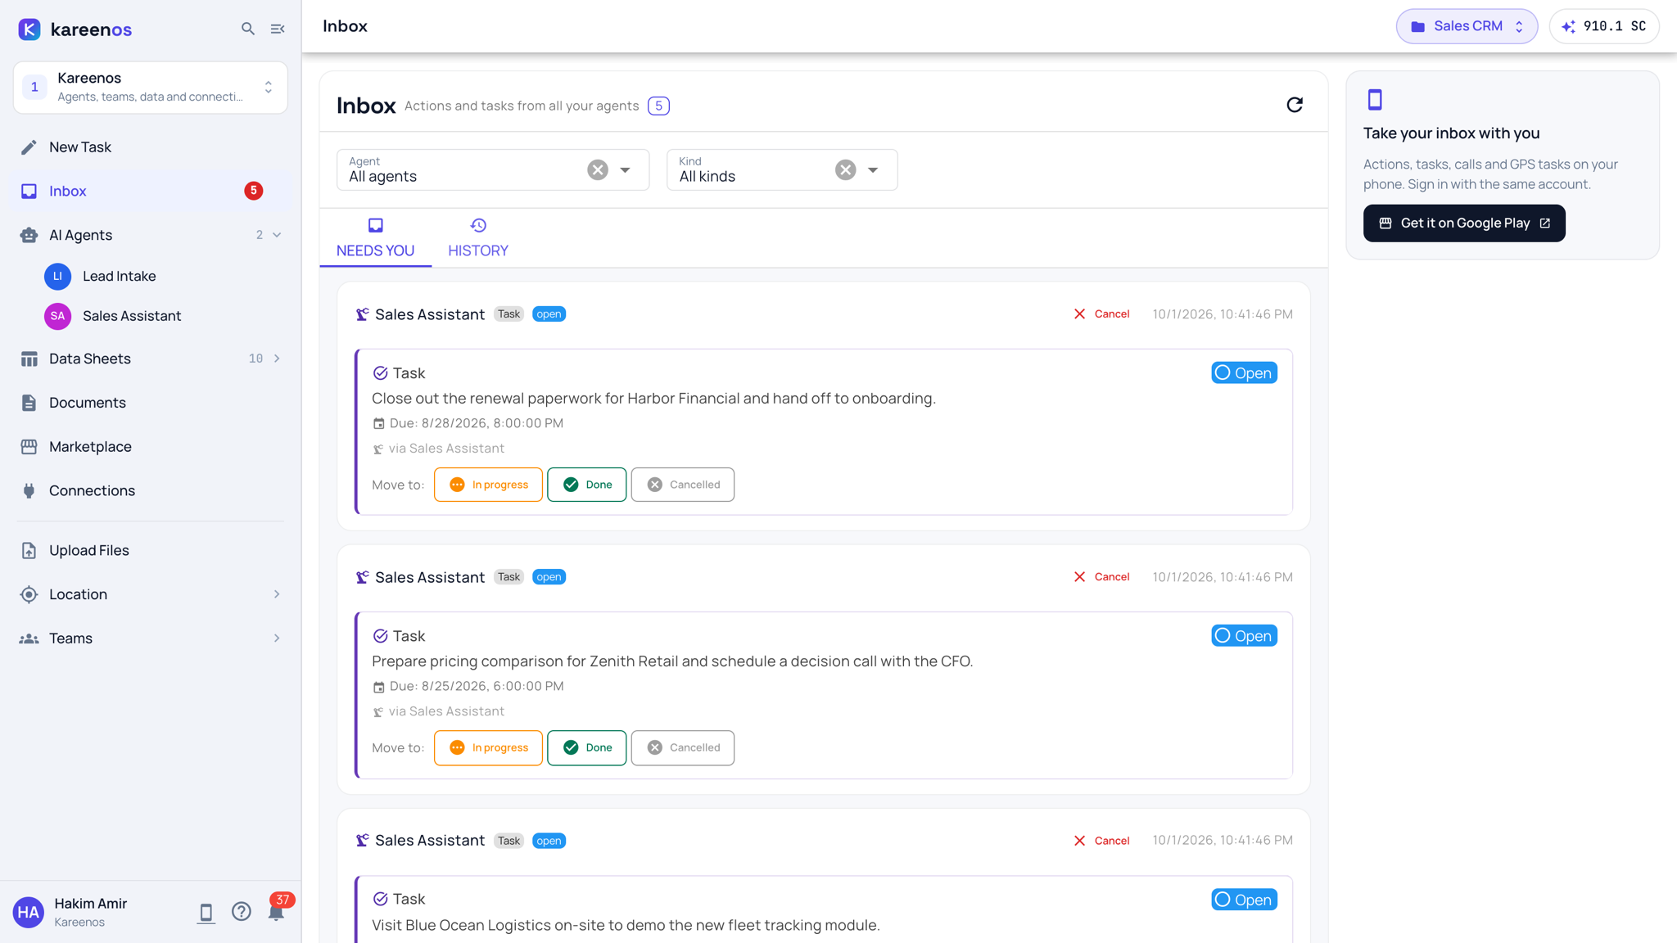1677x943 pixels.
Task: Open the notifications bell with 37 badge
Action: [x=276, y=912]
